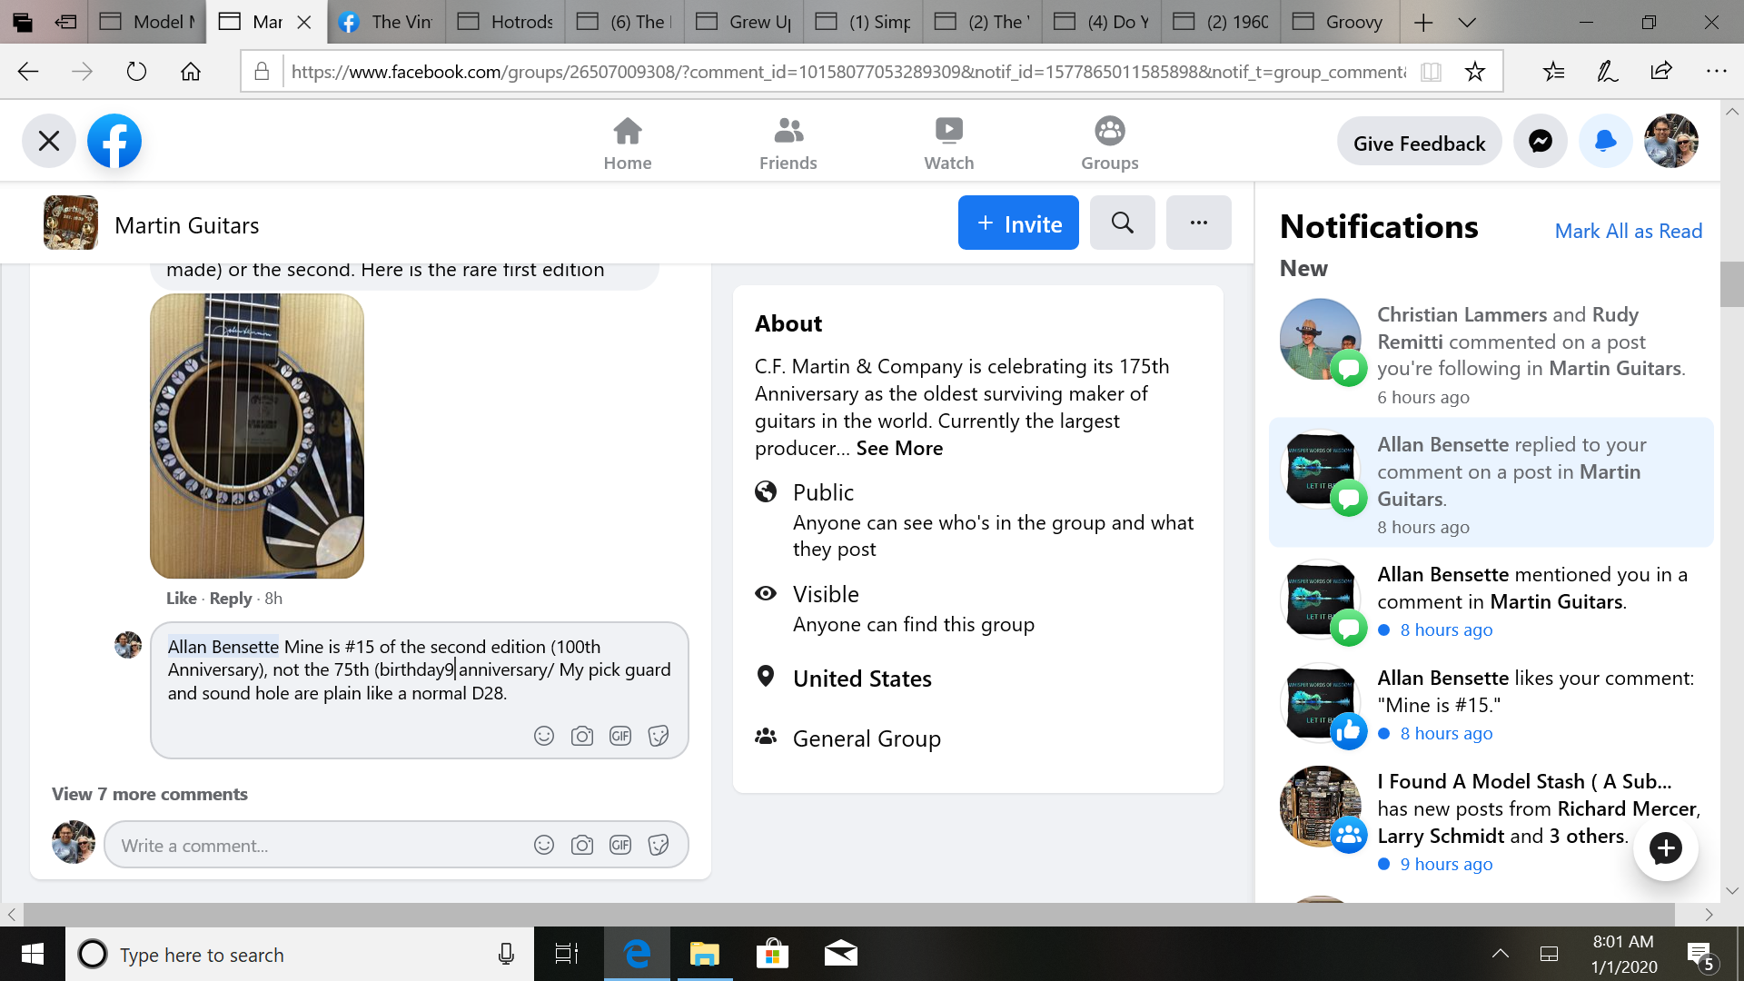The height and width of the screenshot is (981, 1744).
Task: Open Allan Bensette mentioned you notification
Action: point(1491,600)
